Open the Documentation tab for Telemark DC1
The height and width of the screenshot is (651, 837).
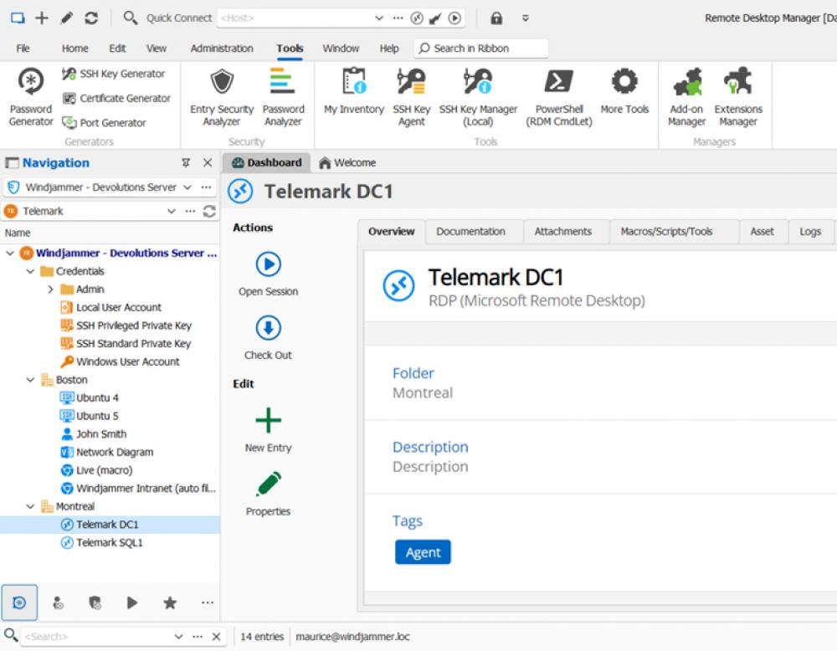point(473,231)
